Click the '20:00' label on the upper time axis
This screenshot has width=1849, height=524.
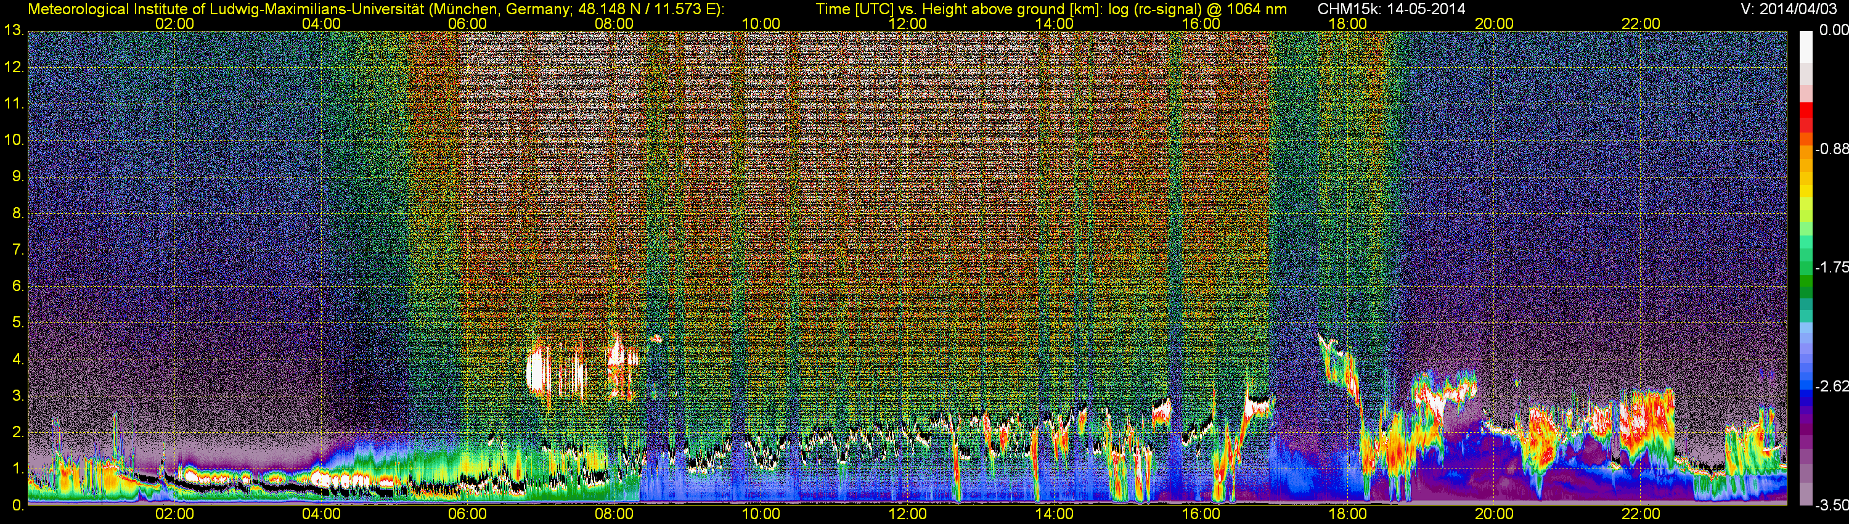[x=1495, y=23]
